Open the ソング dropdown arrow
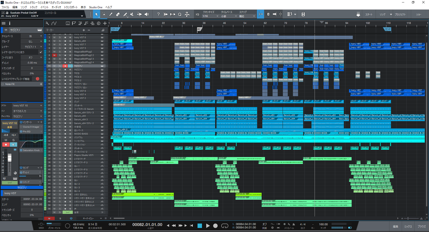Image resolution: width=429 pixels, height=232 pixels. pyautogui.click(x=390, y=15)
